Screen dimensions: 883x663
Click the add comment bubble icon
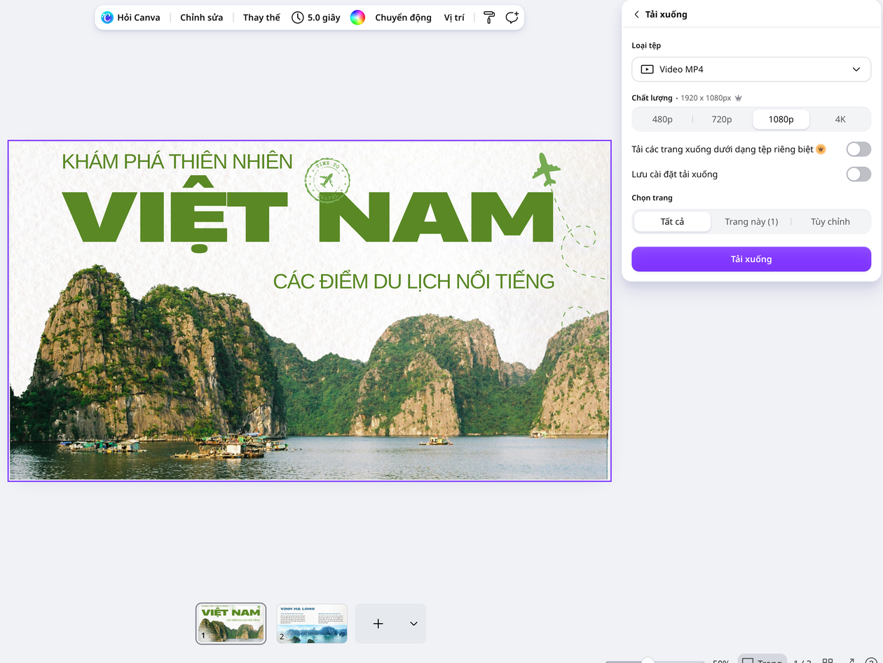click(x=512, y=18)
